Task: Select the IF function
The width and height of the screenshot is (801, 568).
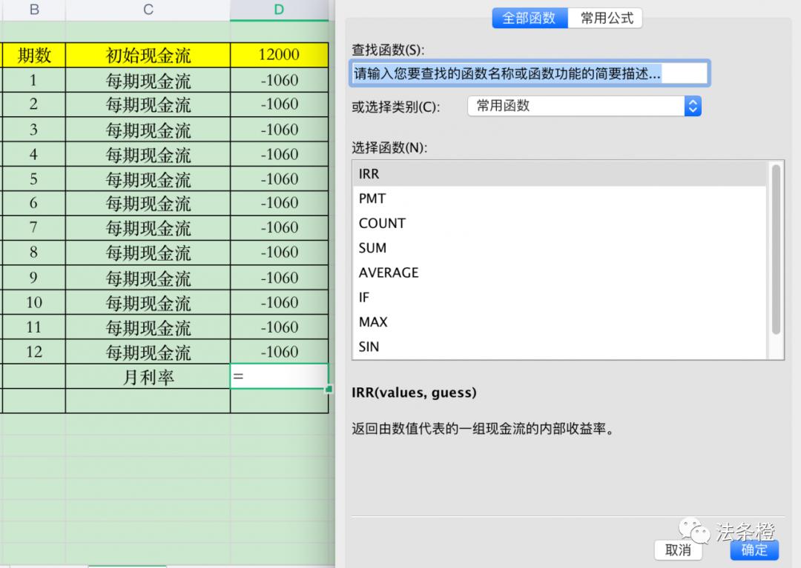Action: point(363,297)
